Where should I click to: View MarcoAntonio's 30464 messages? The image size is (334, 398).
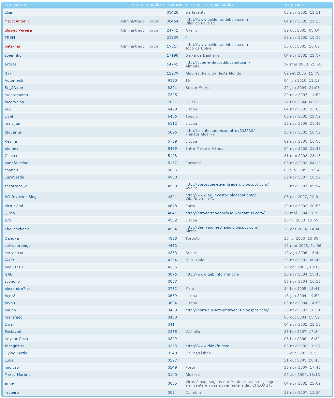tap(172, 21)
